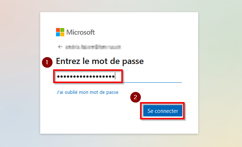Select the blurred account email address
This screenshot has width=242, height=147.
[94, 47]
